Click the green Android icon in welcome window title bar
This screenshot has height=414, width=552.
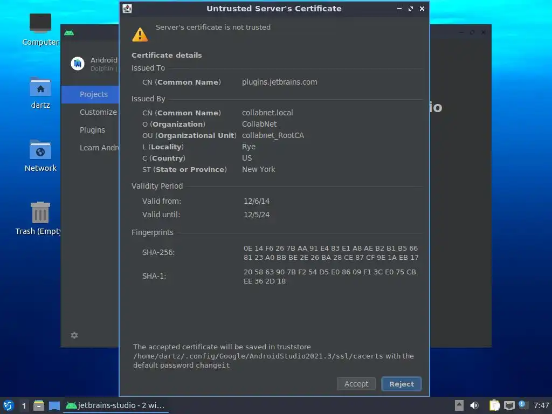[x=69, y=33]
